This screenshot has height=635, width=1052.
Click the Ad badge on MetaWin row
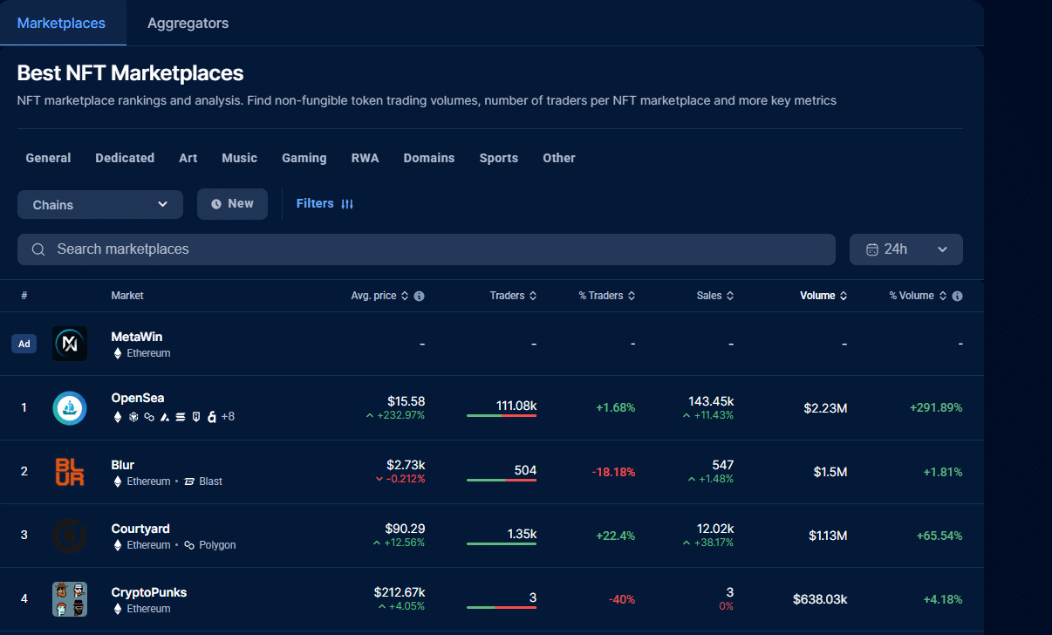click(x=24, y=344)
